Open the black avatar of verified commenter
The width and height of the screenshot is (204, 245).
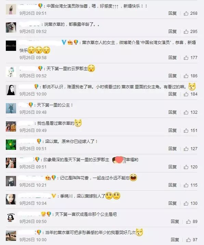point(11,46)
